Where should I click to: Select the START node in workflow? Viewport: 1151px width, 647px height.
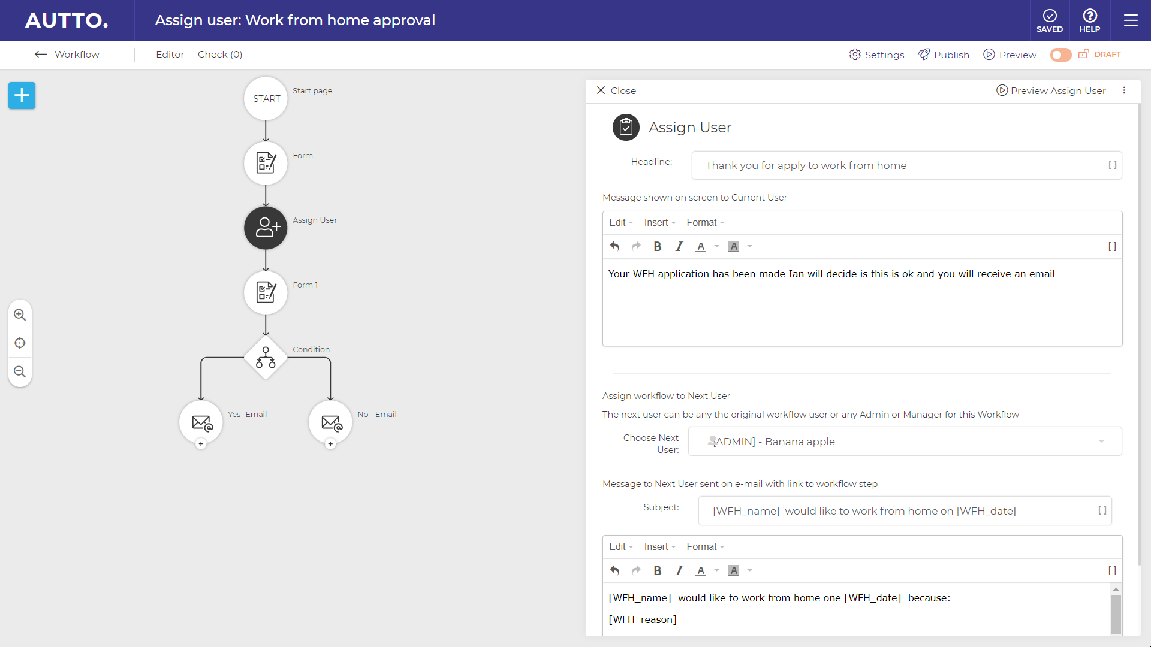point(266,98)
